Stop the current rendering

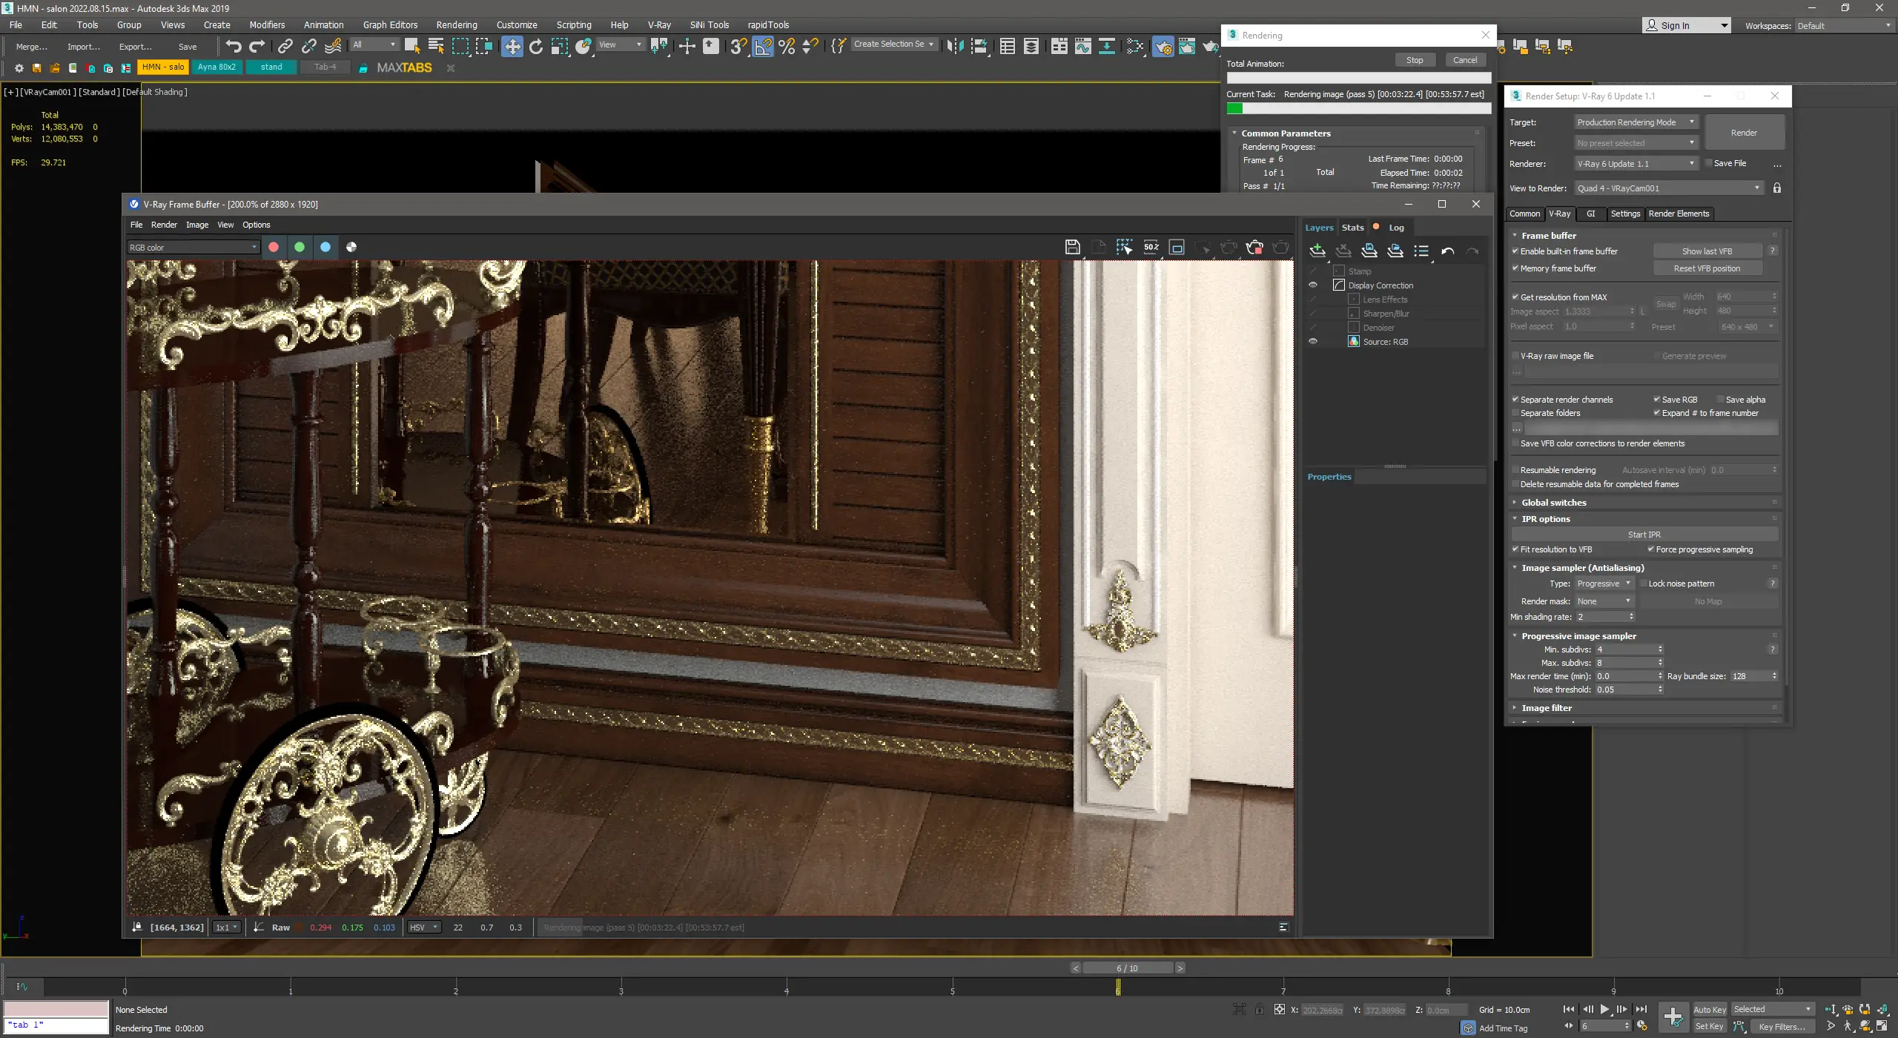click(1415, 60)
